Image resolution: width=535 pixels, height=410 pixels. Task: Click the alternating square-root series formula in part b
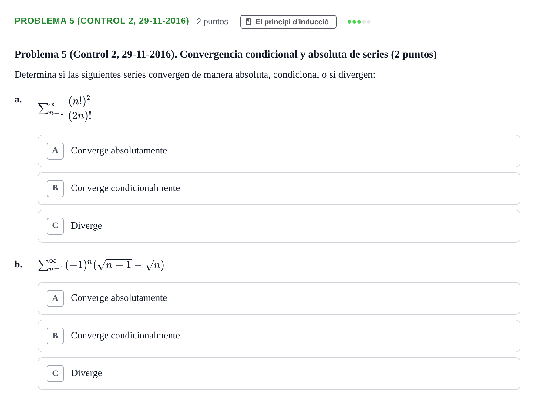pyautogui.click(x=101, y=265)
